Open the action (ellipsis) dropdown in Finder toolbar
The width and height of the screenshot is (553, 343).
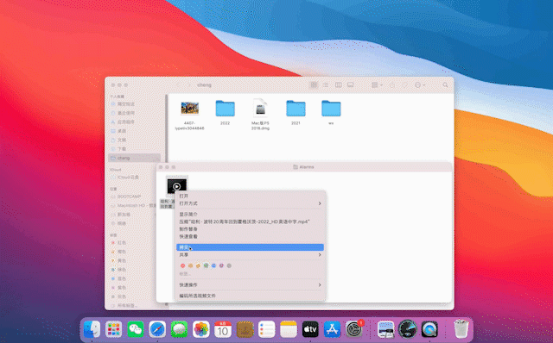pos(420,84)
